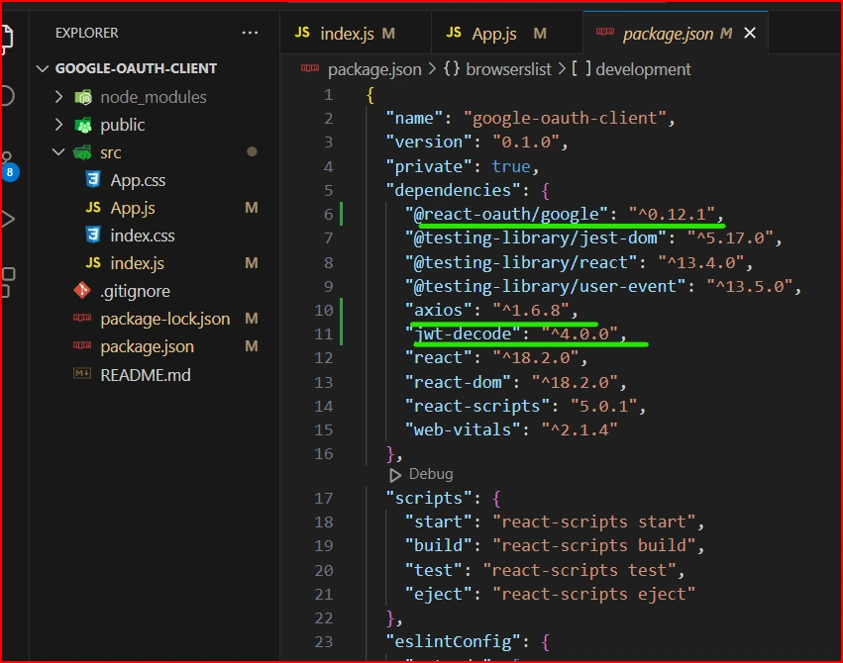This screenshot has height=663, width=843.
Task: Open App.js from the file tree
Action: tap(133, 208)
